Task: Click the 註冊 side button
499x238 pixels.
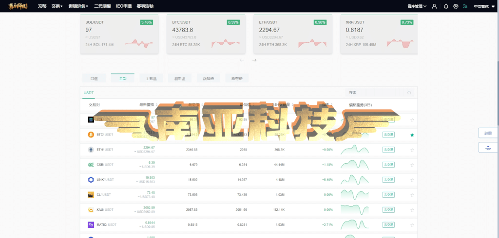Action: pyautogui.click(x=488, y=133)
